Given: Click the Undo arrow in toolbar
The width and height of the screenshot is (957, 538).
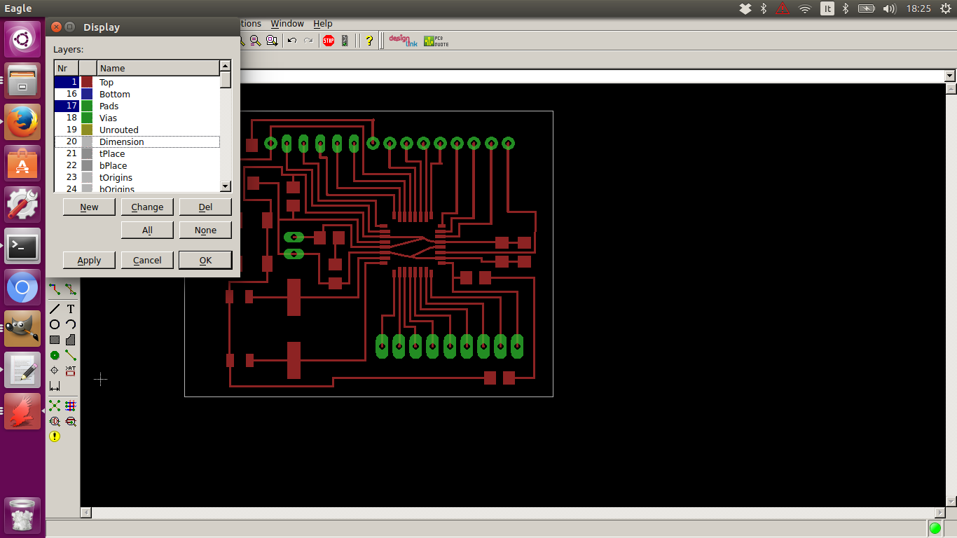Looking at the screenshot, I should coord(292,41).
